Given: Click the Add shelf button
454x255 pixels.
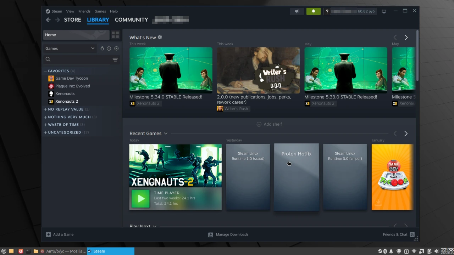Looking at the screenshot, I should tap(269, 124).
